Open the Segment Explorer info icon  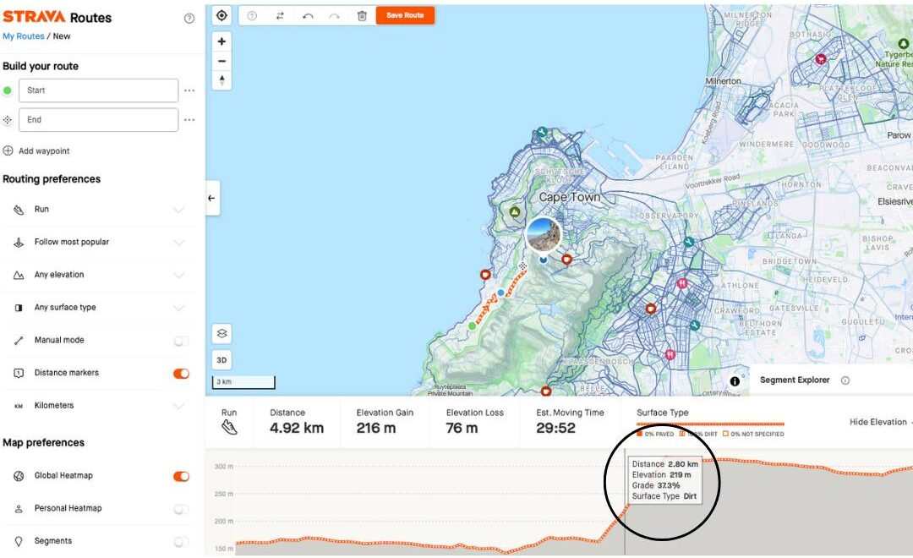pos(845,380)
